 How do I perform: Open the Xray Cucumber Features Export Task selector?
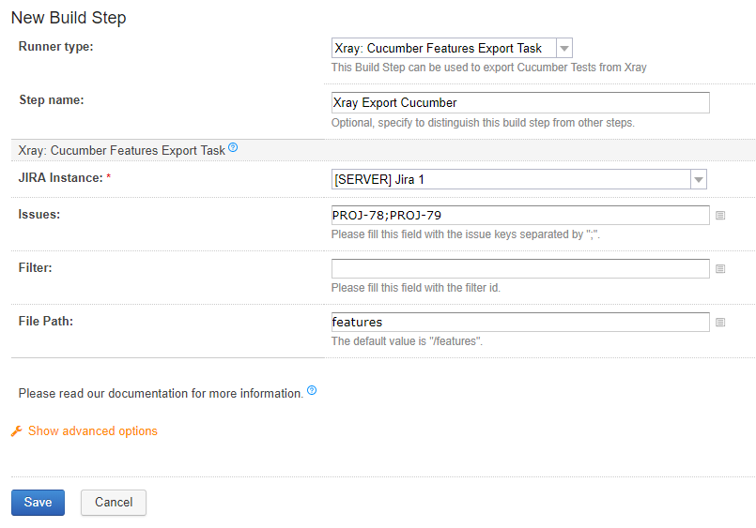point(452,48)
